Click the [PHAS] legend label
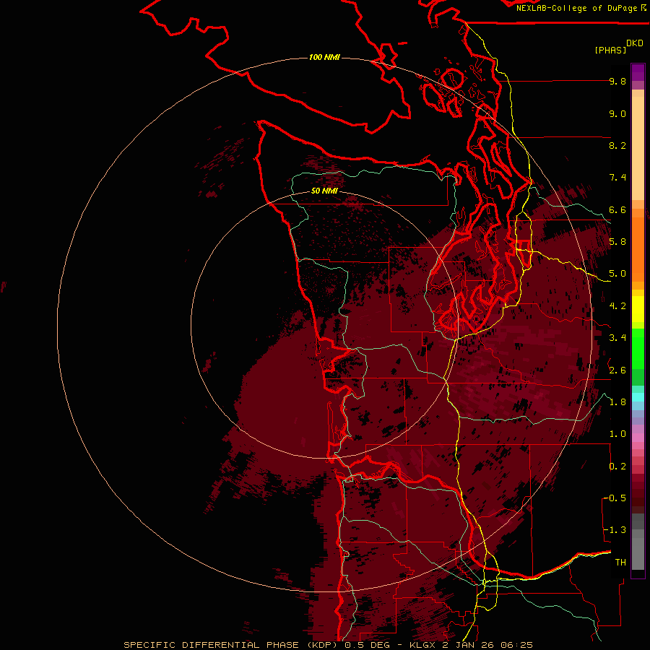The image size is (650, 650). tap(610, 51)
